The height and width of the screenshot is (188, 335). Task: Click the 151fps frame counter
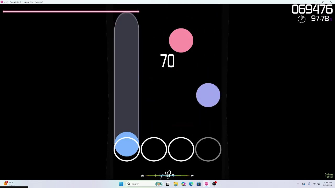[329, 177]
